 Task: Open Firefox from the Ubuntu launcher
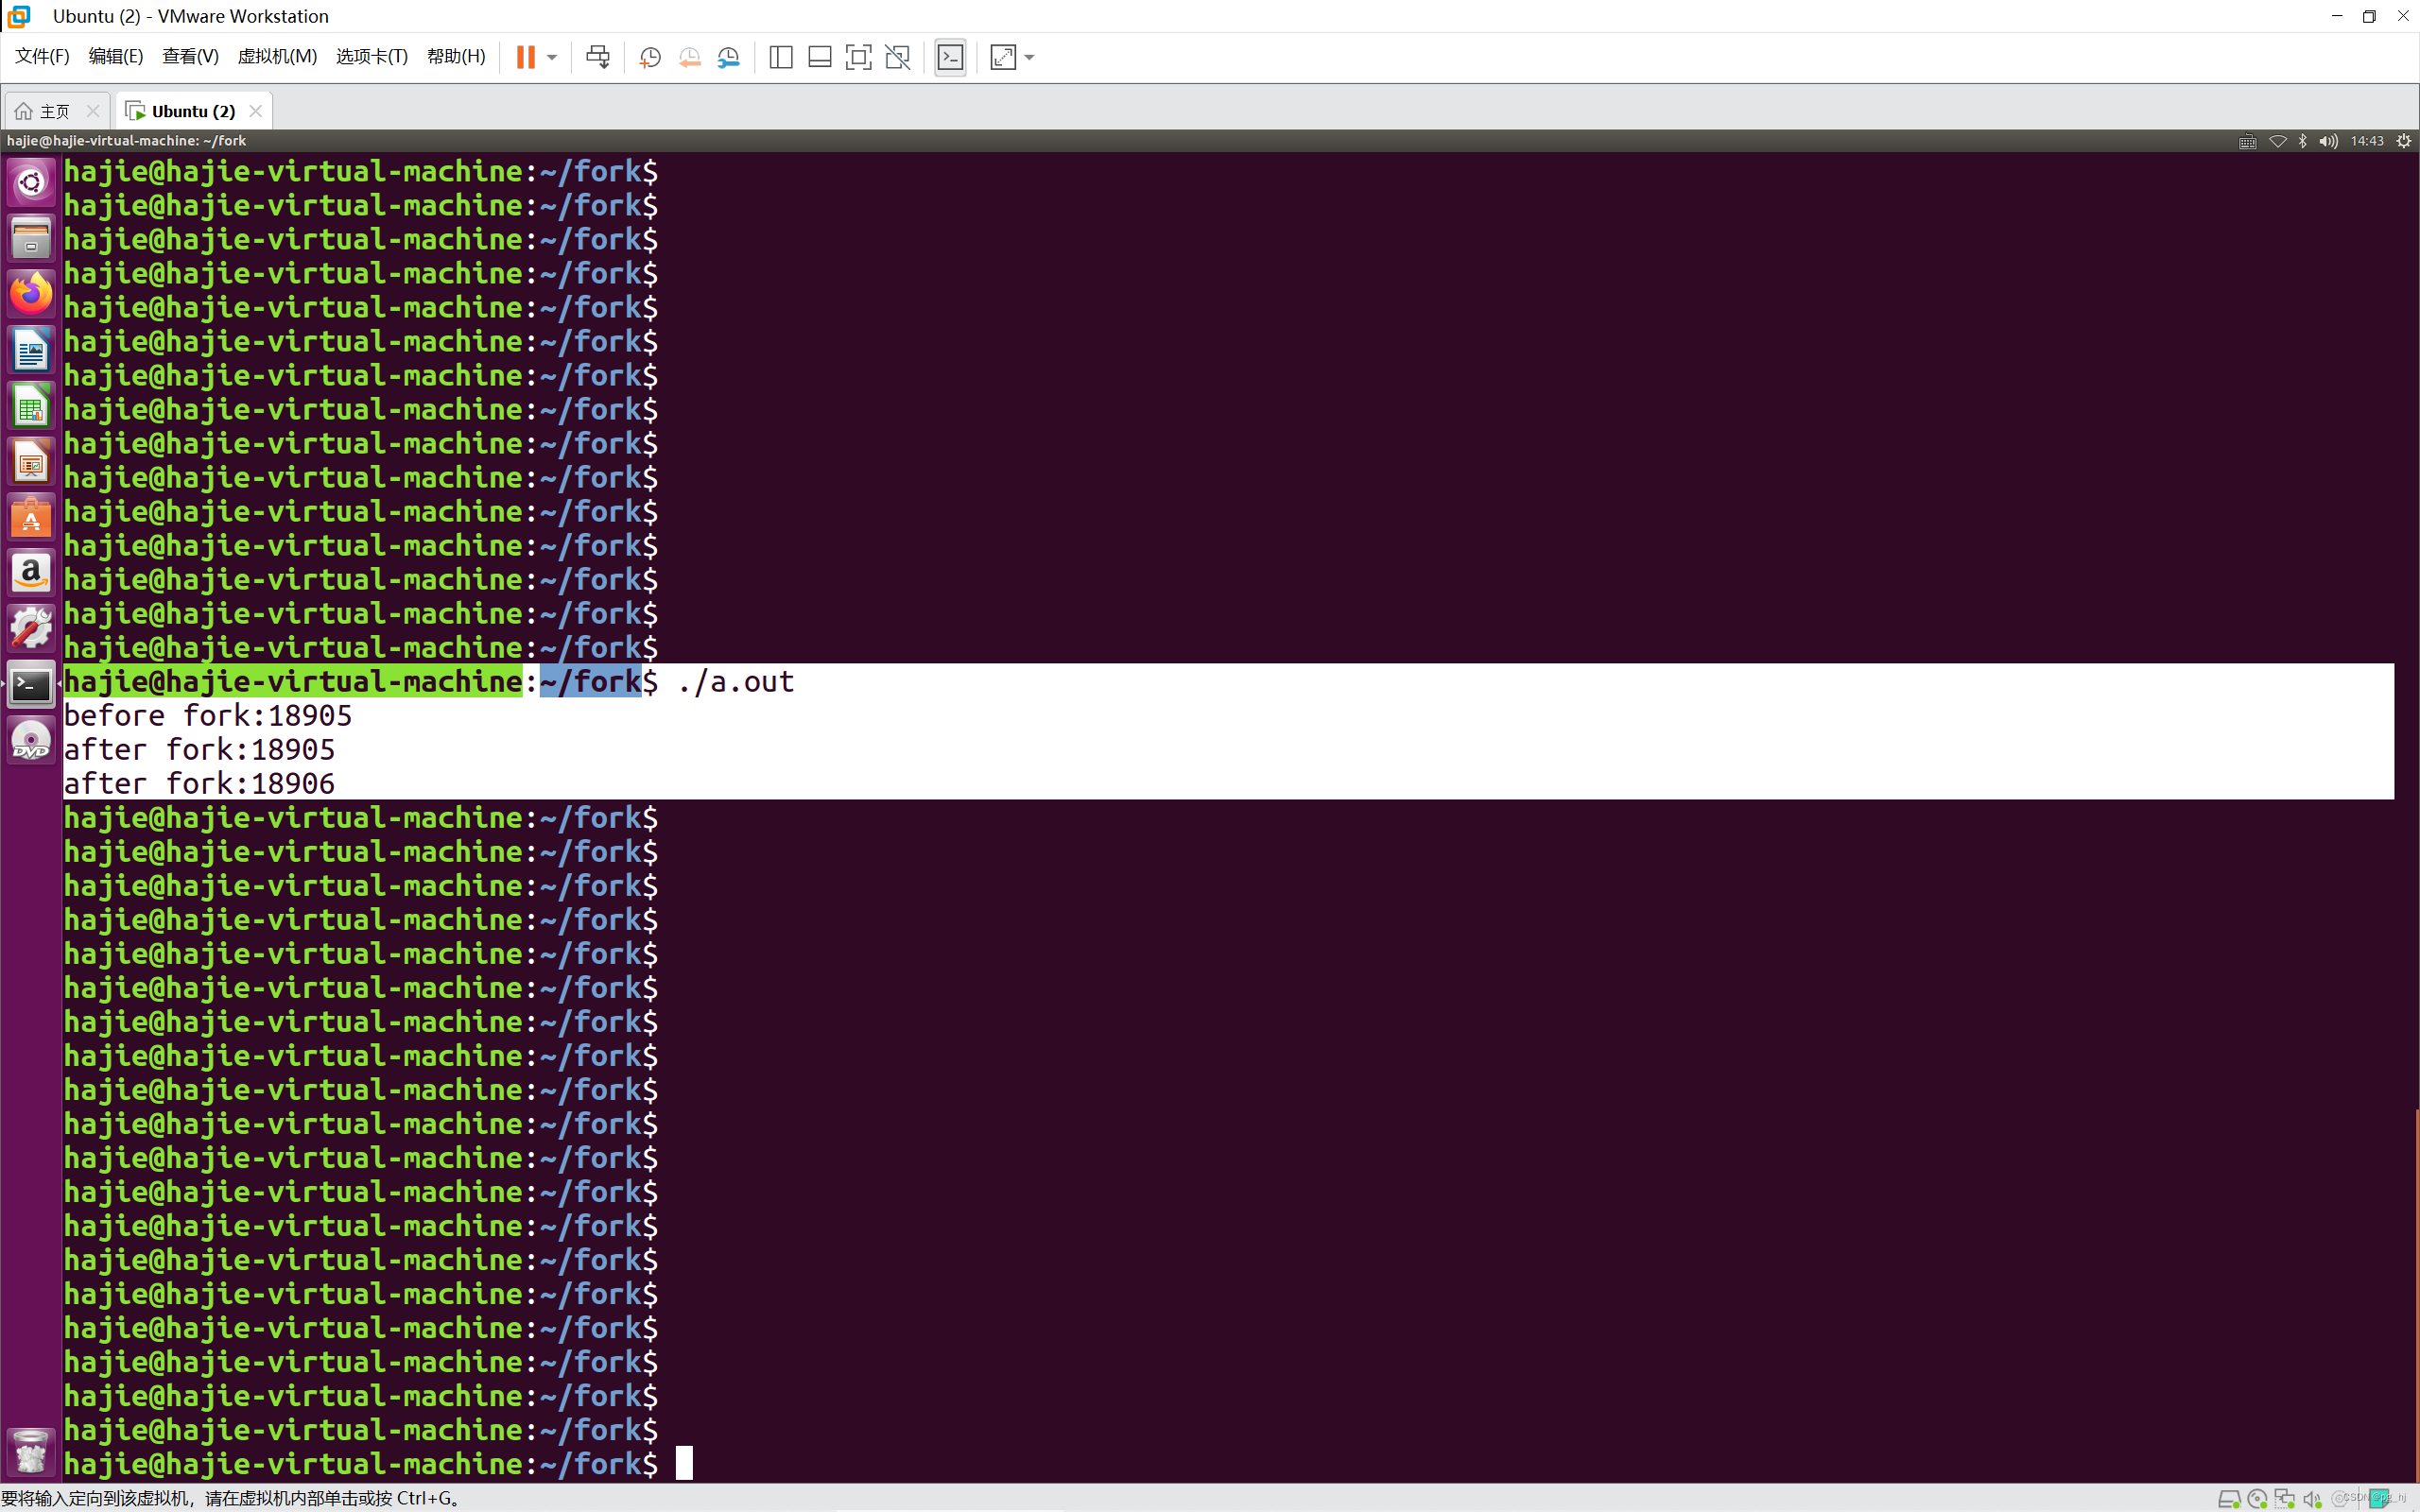31,294
